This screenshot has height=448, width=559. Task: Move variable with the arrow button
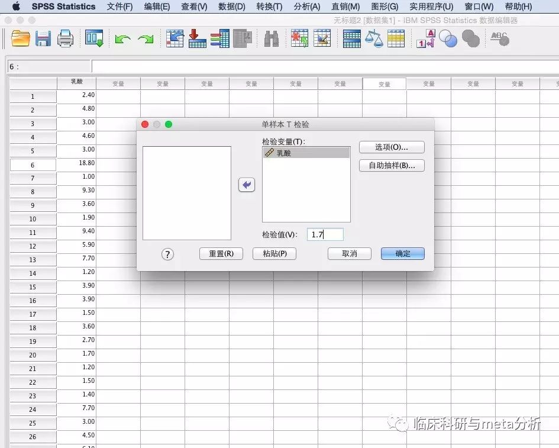[x=247, y=185]
